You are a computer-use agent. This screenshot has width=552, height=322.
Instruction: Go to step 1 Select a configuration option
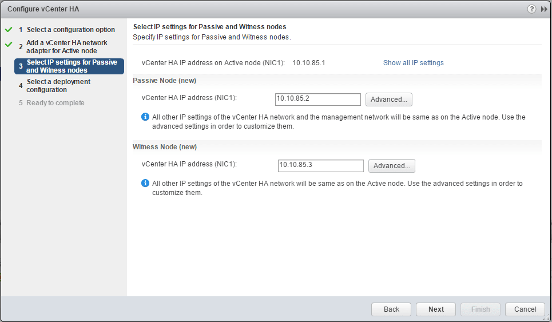coord(70,30)
